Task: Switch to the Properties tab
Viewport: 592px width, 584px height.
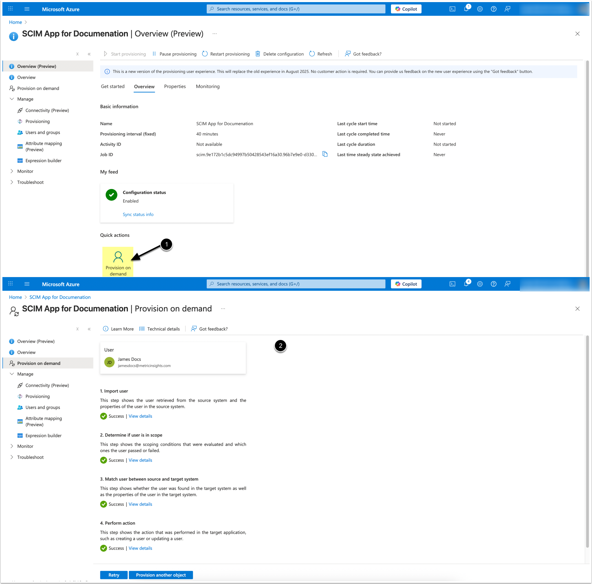Action: 175,87
